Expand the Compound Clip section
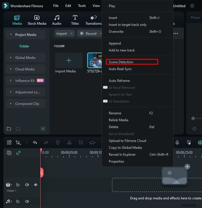Screen dimensions: 202x208 point(11,103)
